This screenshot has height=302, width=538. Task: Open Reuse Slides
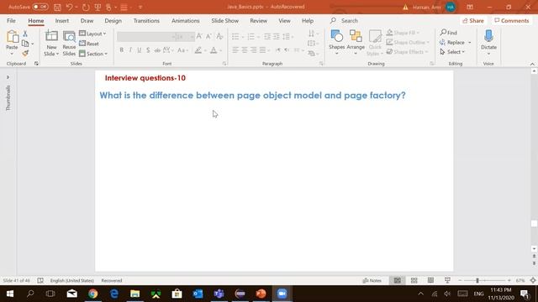(x=69, y=43)
